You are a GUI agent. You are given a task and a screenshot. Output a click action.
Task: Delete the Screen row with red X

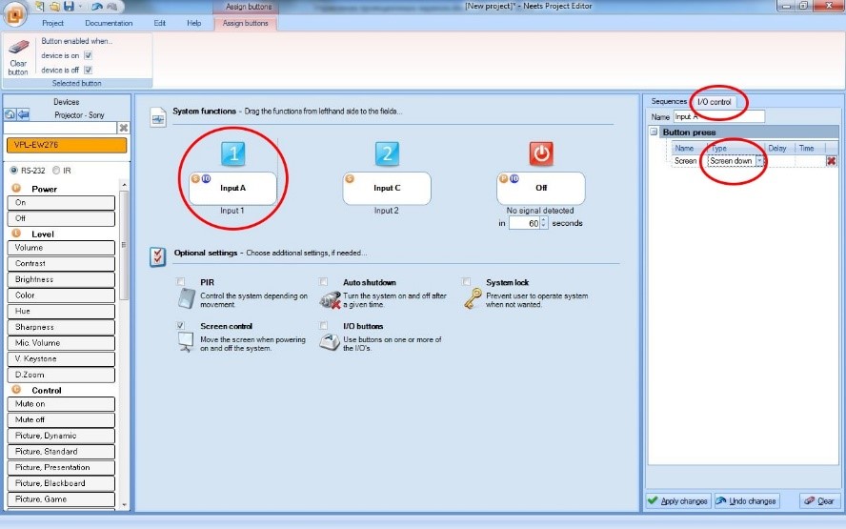831,161
